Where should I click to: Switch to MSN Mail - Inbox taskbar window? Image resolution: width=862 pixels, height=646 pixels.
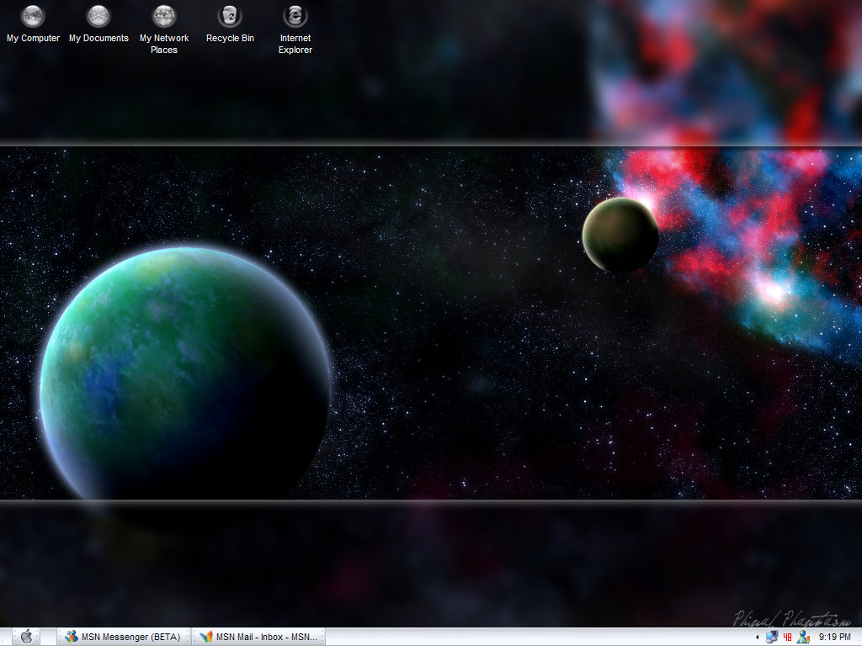coord(259,638)
